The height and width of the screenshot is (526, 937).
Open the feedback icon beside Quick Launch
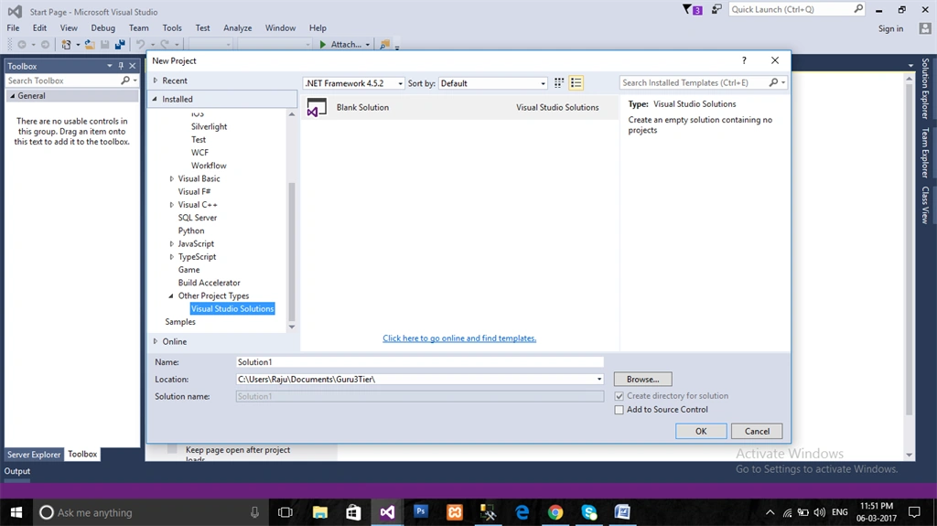[716, 9]
